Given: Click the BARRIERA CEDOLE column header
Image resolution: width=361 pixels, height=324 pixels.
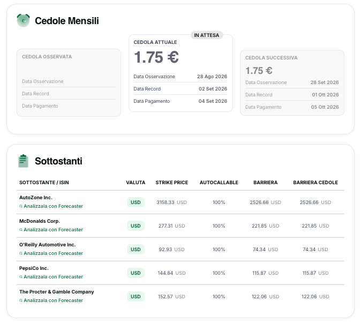Looking at the screenshot, I should [315, 183].
